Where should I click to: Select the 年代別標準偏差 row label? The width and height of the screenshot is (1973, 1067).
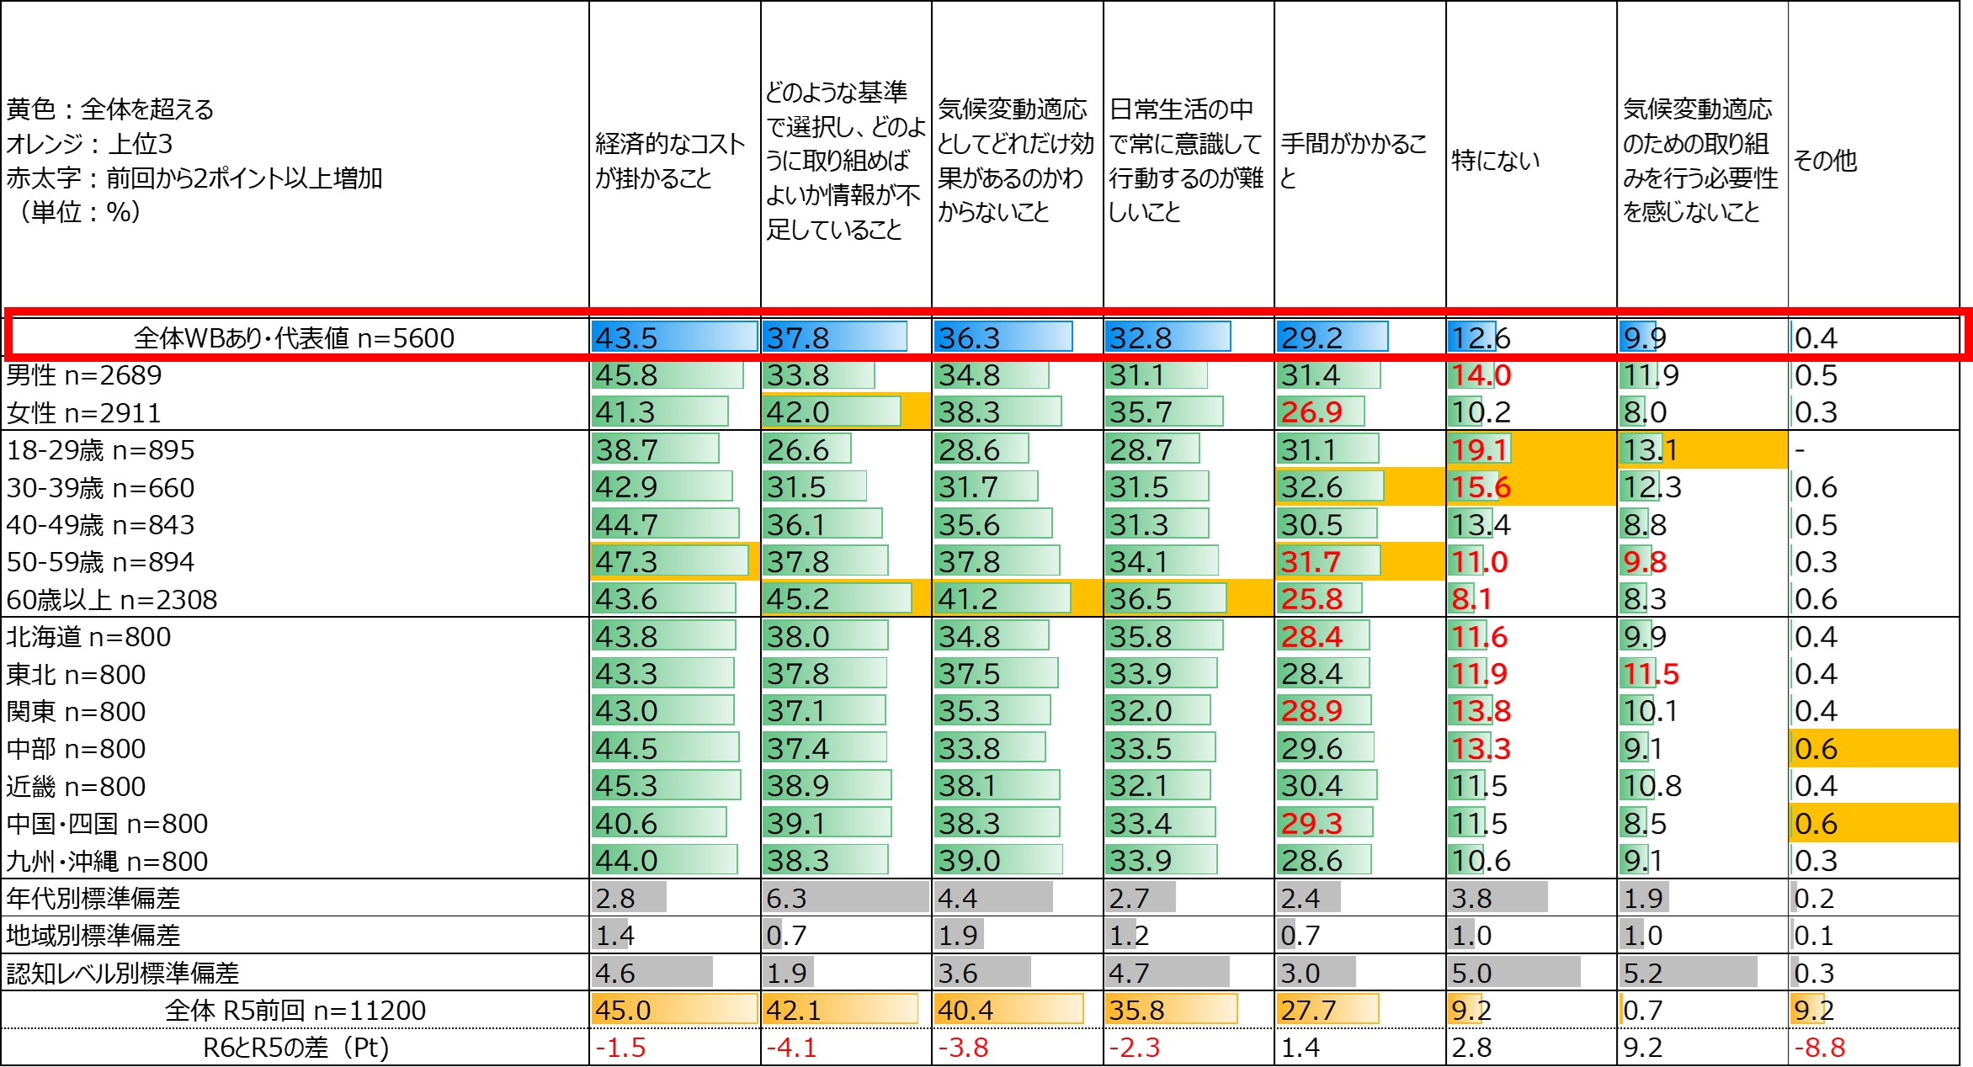pyautogui.click(x=93, y=898)
